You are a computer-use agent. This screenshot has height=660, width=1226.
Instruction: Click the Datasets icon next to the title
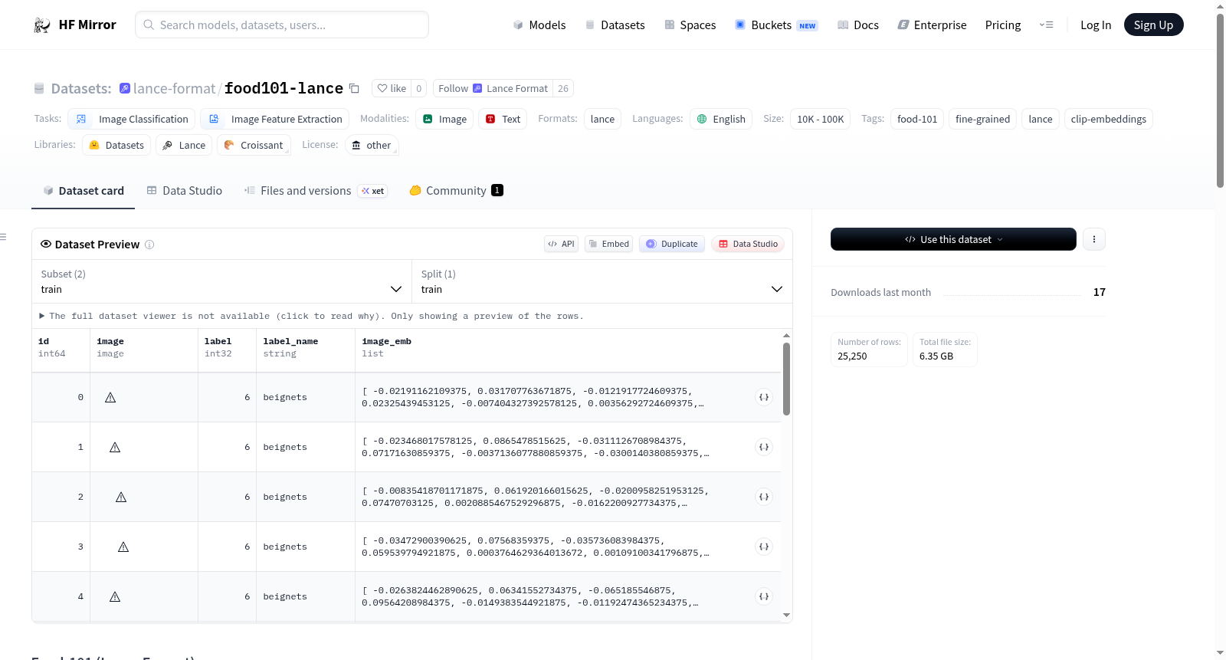pos(39,88)
